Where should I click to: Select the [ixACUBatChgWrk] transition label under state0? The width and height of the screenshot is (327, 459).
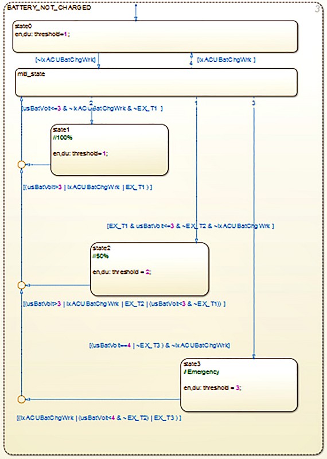point(226,60)
